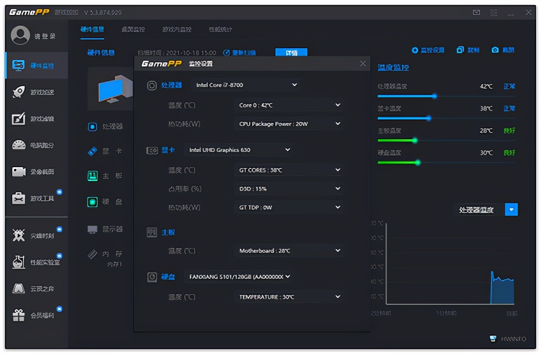Switch to the second tab, desktop monitoring
Viewport: 541px width, 354px height.
tap(133, 30)
